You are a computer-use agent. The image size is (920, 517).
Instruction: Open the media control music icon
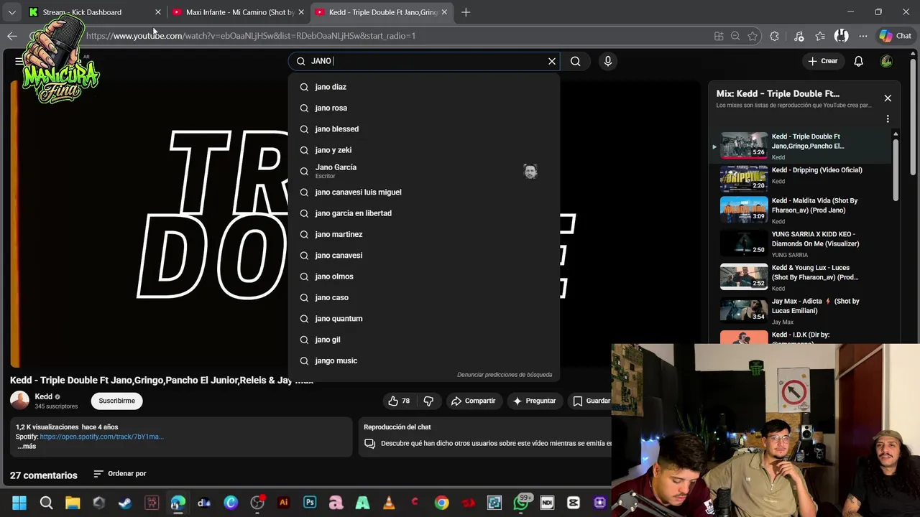tap(799, 36)
